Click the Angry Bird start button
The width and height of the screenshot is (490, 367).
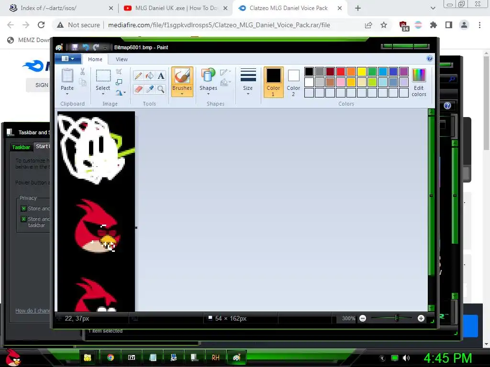(13, 357)
